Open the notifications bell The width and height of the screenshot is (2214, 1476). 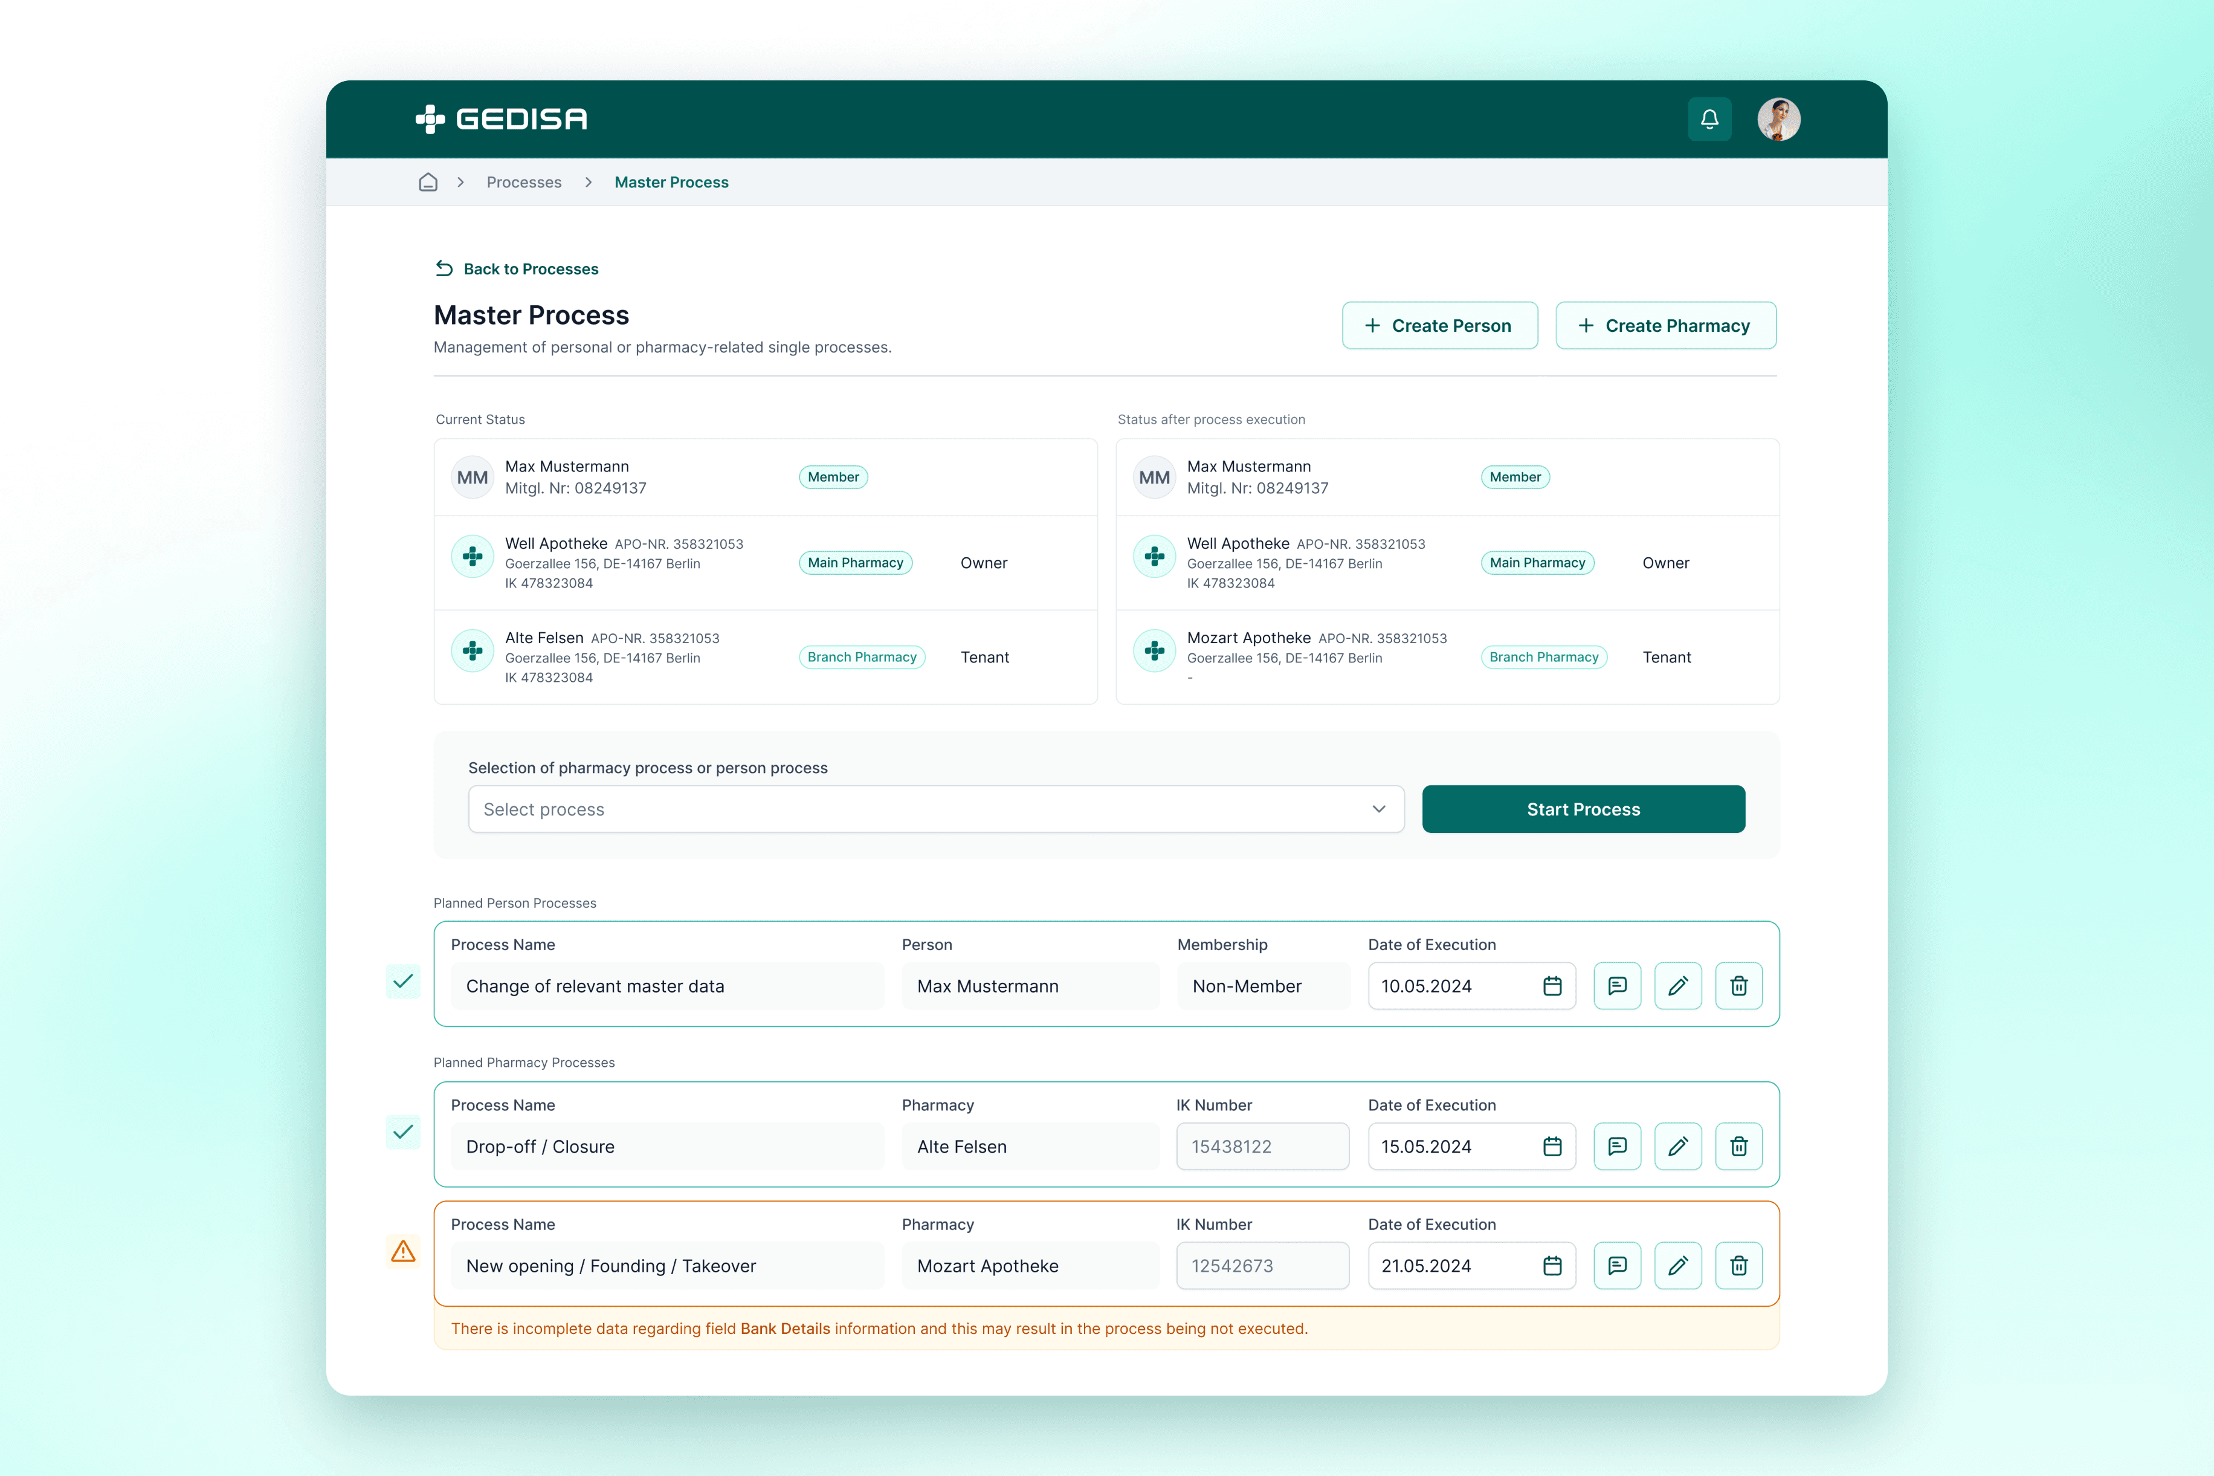pyautogui.click(x=1709, y=120)
